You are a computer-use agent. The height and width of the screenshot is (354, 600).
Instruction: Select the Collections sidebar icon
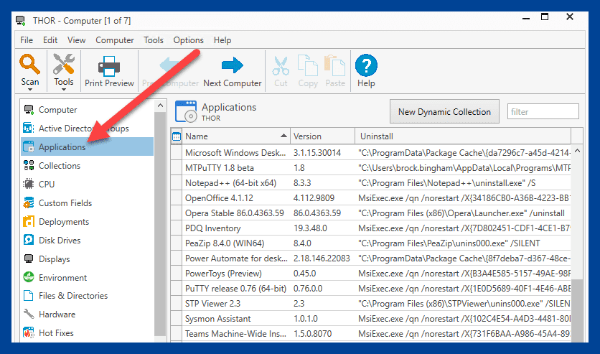[29, 165]
